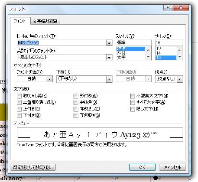The width and height of the screenshot is (198, 182).
Task: Select size 14 in the list
Action: [166, 53]
